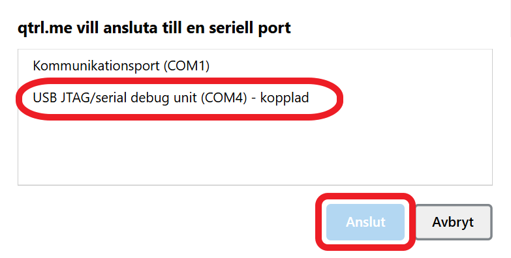Dismiss the port chooser via Avbryt

click(x=453, y=222)
